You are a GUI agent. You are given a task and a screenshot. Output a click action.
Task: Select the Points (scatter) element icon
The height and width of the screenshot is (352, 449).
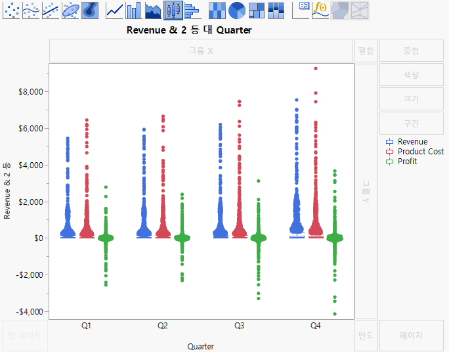click(x=11, y=11)
